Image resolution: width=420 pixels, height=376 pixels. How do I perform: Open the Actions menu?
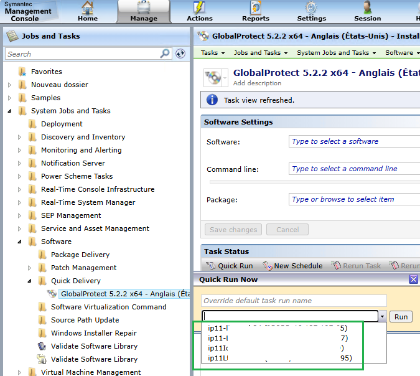click(x=200, y=12)
